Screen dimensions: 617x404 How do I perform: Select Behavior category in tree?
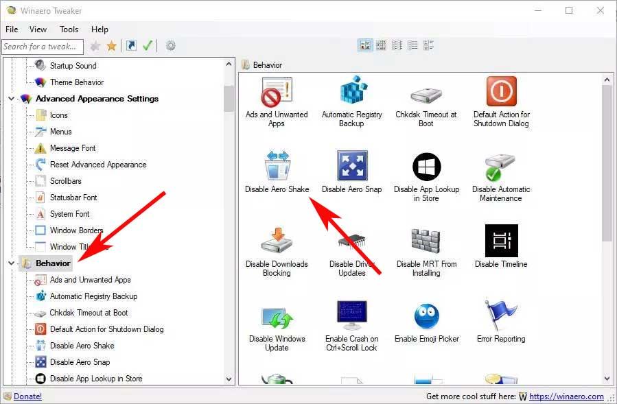[x=53, y=263]
